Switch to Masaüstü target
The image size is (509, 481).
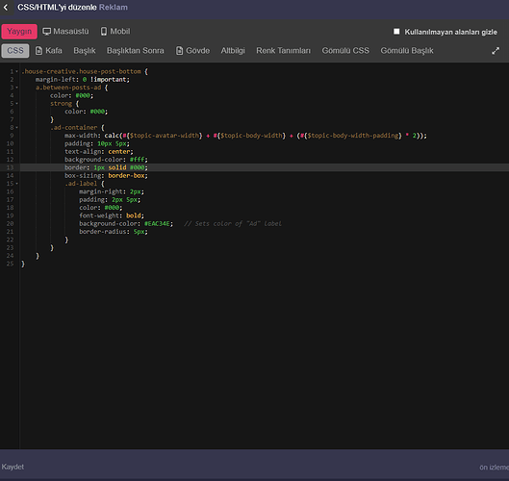tap(65, 32)
